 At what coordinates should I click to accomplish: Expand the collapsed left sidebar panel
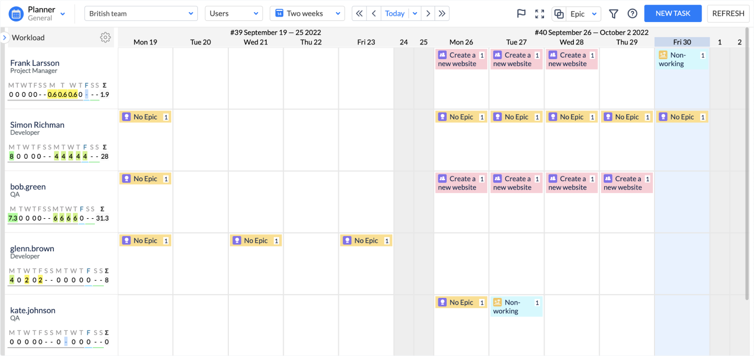tap(4, 38)
